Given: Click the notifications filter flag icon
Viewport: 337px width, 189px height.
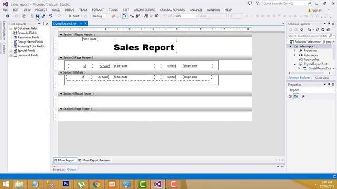Looking at the screenshot, I should pyautogui.click(x=257, y=4).
